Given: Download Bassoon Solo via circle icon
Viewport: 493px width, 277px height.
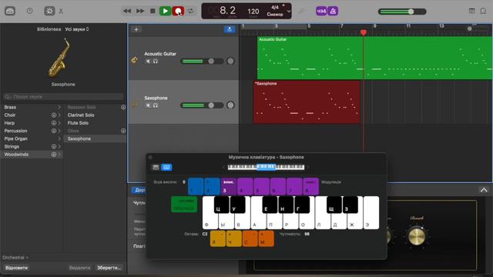Looking at the screenshot, I should [123, 107].
